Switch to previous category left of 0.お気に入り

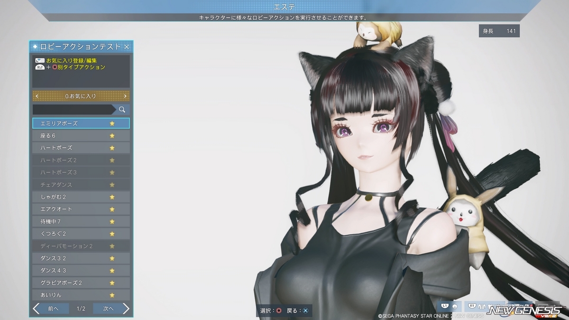coord(37,96)
